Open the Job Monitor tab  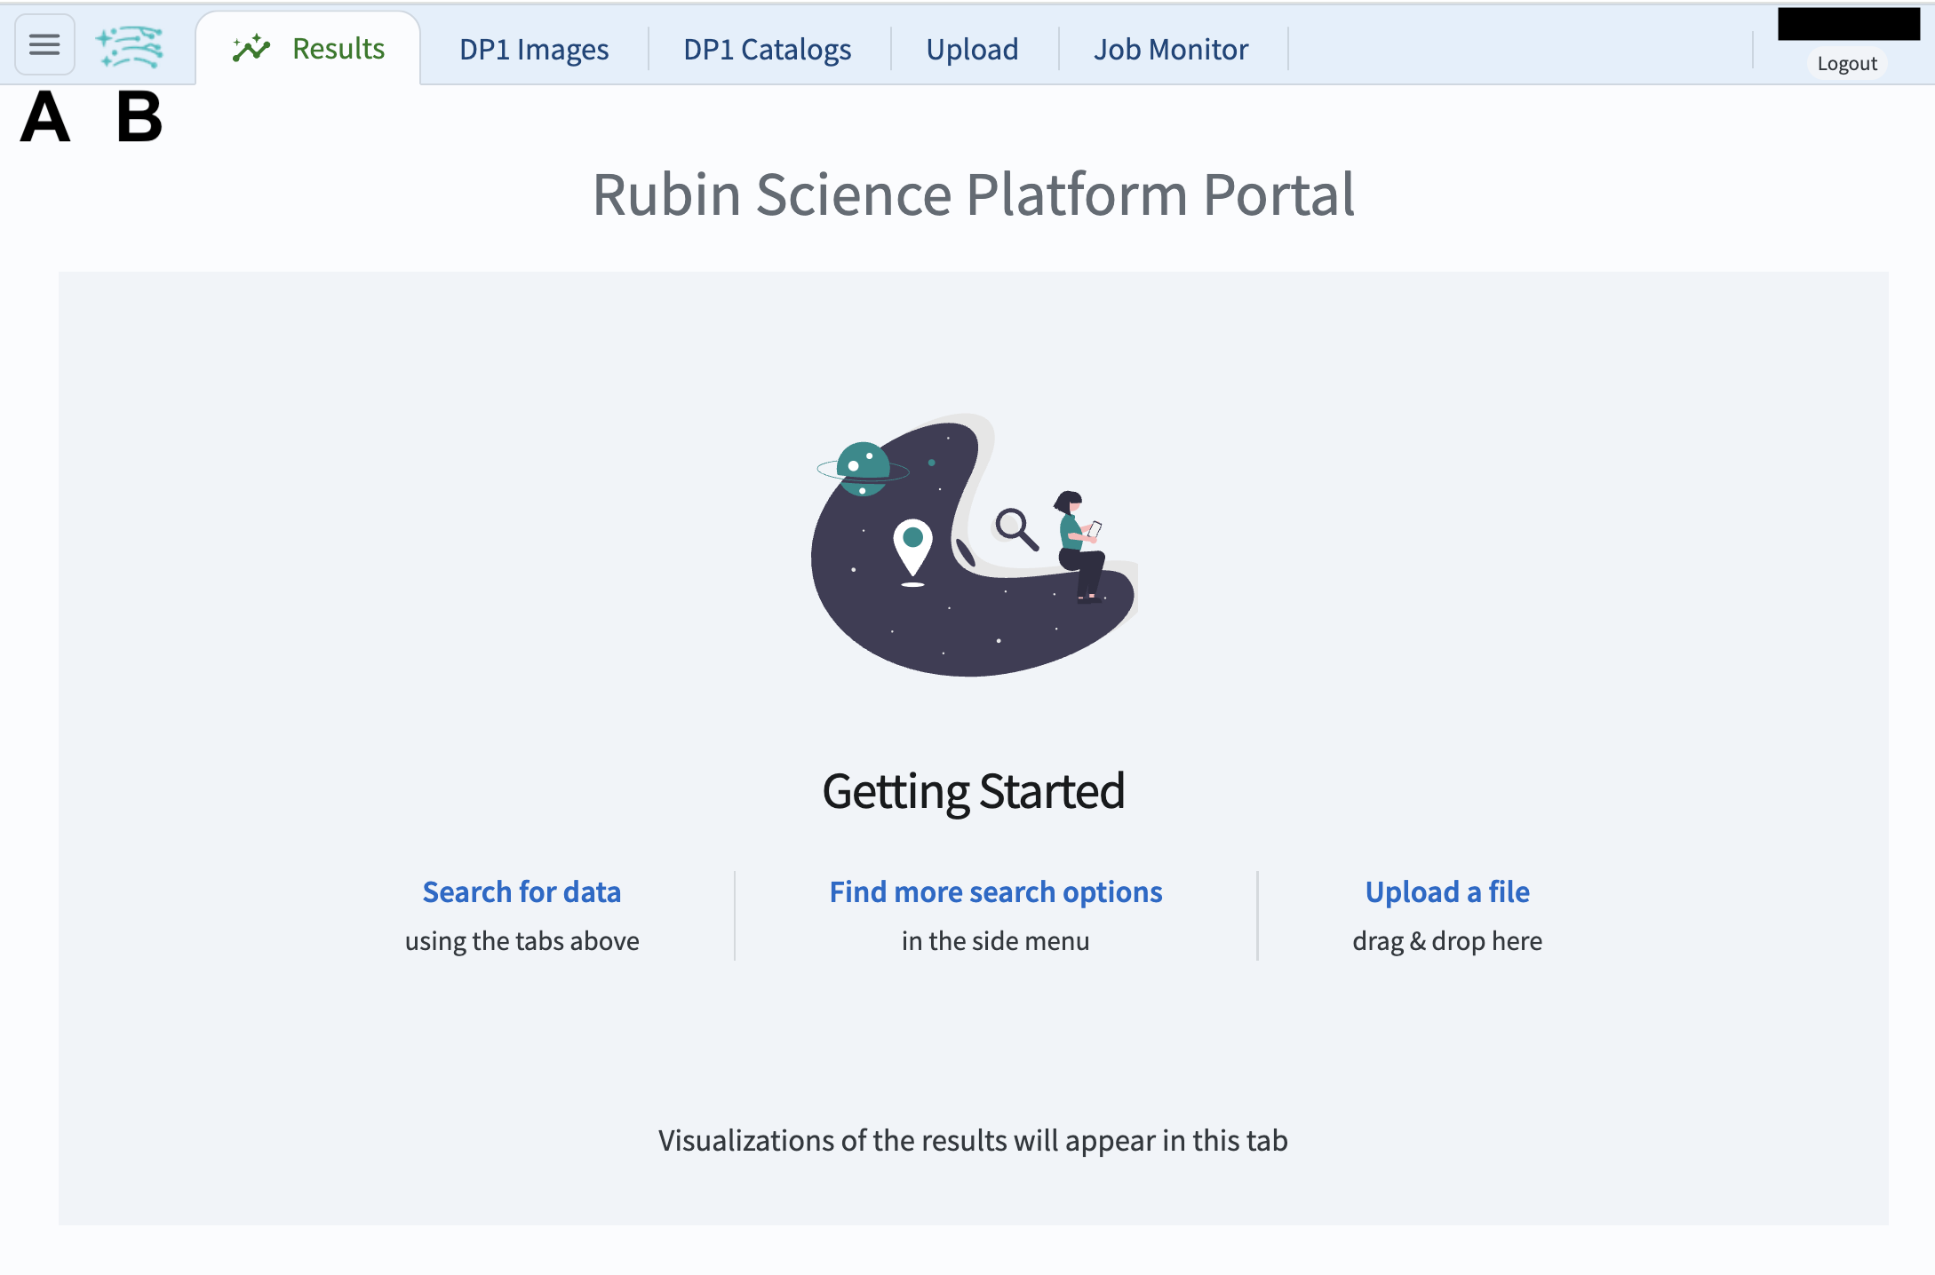tap(1171, 49)
